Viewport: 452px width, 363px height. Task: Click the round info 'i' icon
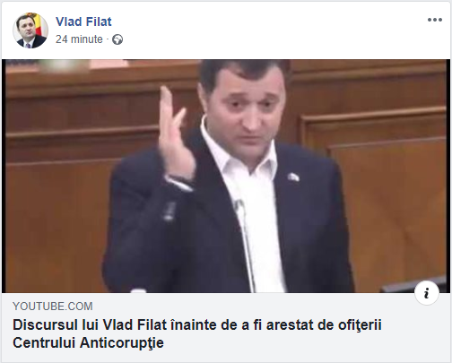[427, 293]
